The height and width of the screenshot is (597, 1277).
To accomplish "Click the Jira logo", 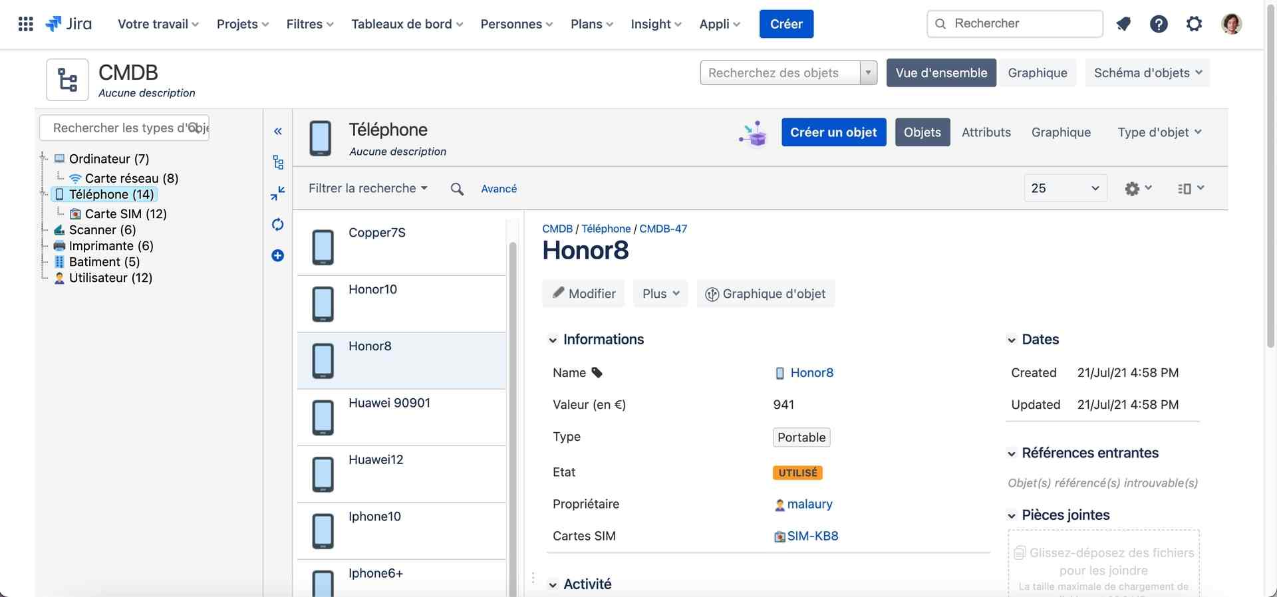I will (x=69, y=24).
